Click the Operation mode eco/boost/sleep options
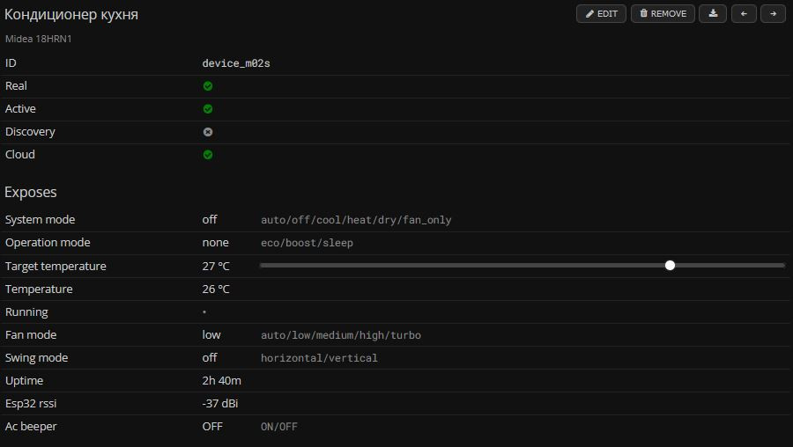The height and width of the screenshot is (447, 793). (307, 243)
